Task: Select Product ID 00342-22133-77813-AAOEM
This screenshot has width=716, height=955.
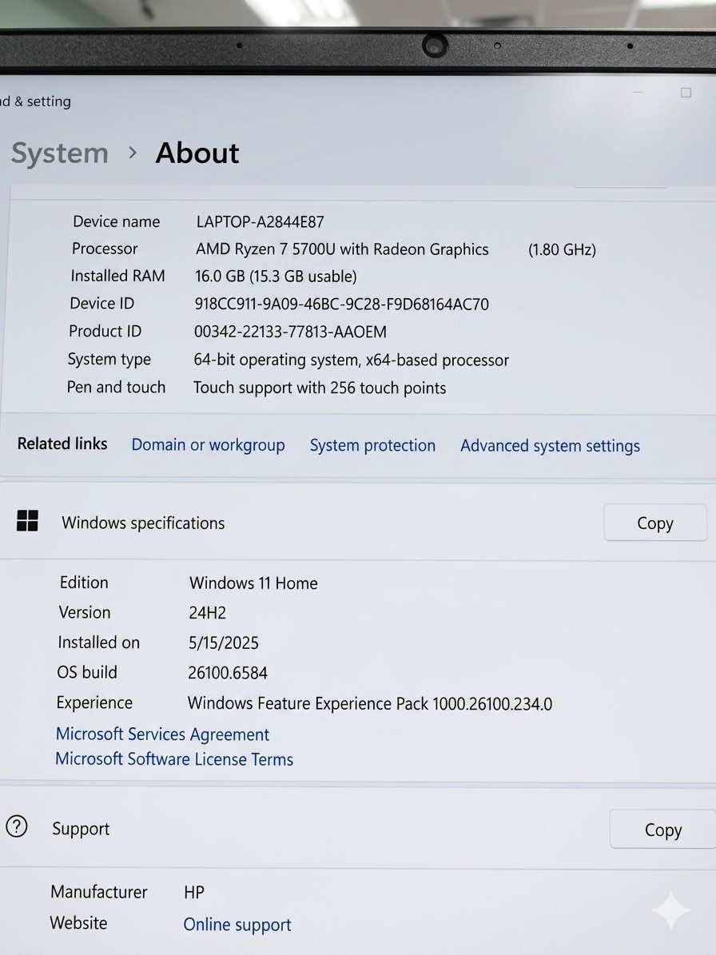Action: point(290,332)
